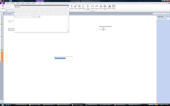Insert the down arrow symbol
Screen dimensions: 170x106
[18, 14]
